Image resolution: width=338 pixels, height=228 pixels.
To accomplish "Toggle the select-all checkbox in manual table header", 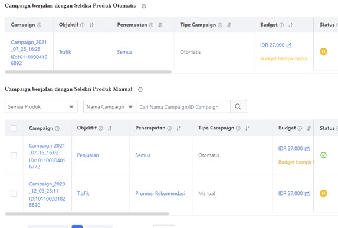I will [x=14, y=128].
